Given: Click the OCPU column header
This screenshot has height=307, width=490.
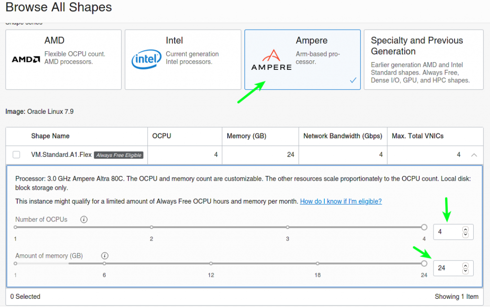Looking at the screenshot, I should click(x=162, y=136).
